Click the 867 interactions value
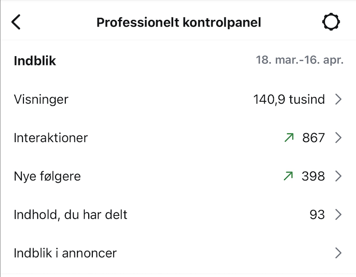 [x=313, y=137]
